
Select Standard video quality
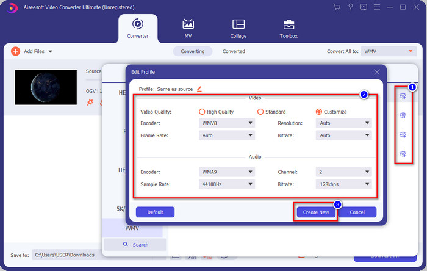point(260,112)
